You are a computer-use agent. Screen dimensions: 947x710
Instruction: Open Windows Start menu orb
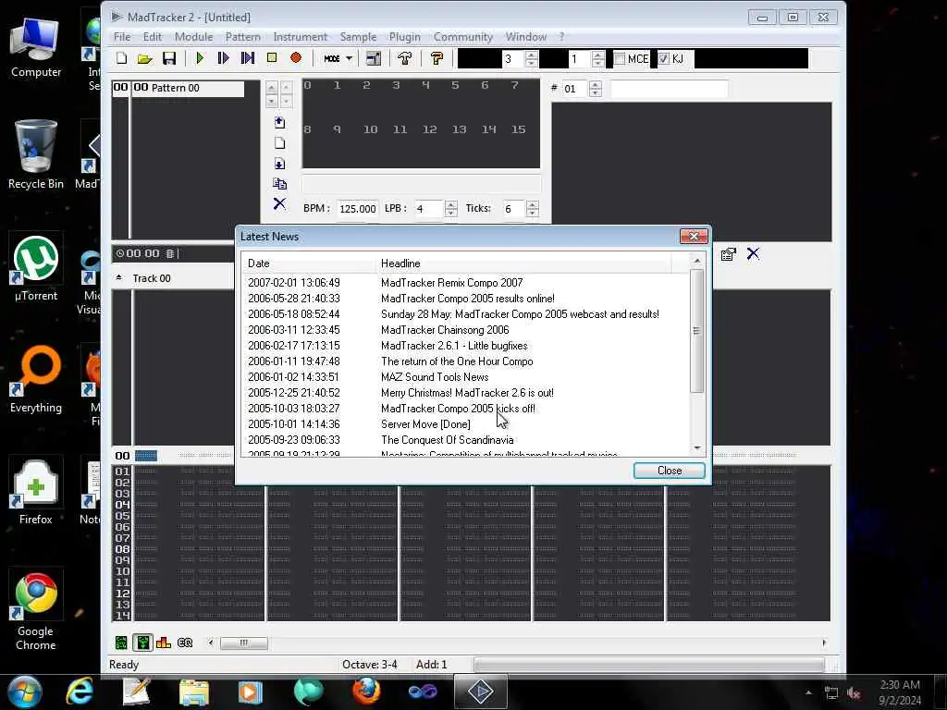23,692
